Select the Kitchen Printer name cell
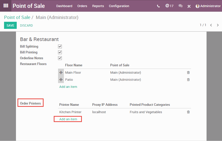This screenshot has width=222, height=141. click(70, 112)
